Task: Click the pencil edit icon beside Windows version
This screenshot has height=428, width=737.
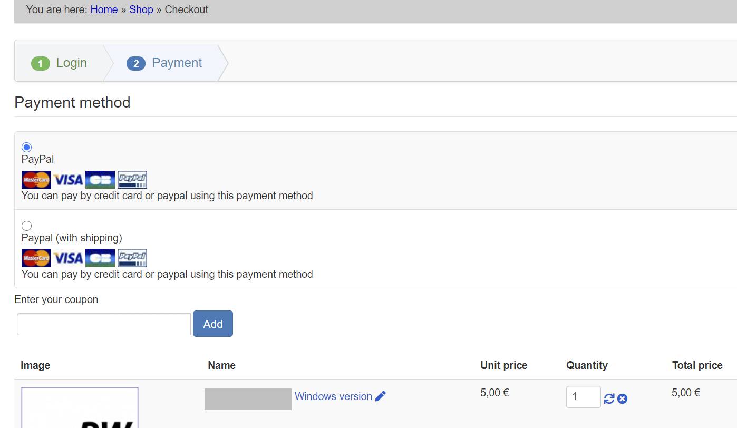Action: click(381, 396)
